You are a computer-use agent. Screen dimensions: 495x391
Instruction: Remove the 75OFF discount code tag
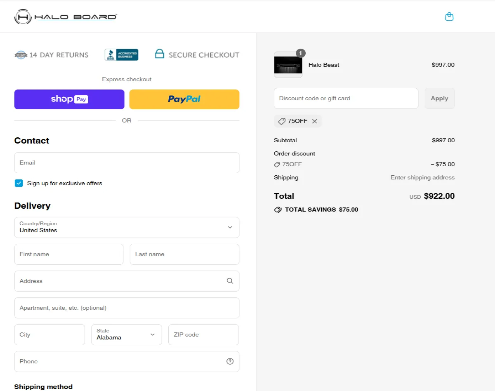point(315,121)
